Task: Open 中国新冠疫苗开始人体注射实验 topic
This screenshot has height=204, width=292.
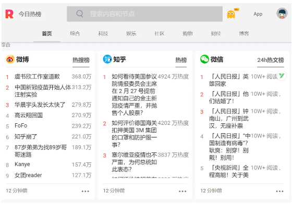Action: pos(43,91)
